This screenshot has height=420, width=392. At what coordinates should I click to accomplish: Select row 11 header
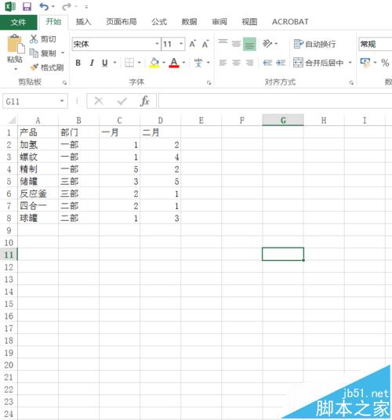point(9,255)
